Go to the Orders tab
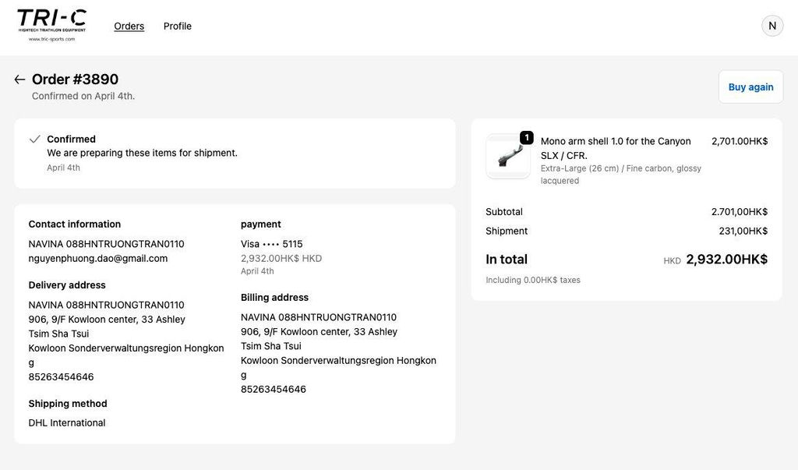The width and height of the screenshot is (798, 470). (x=129, y=26)
